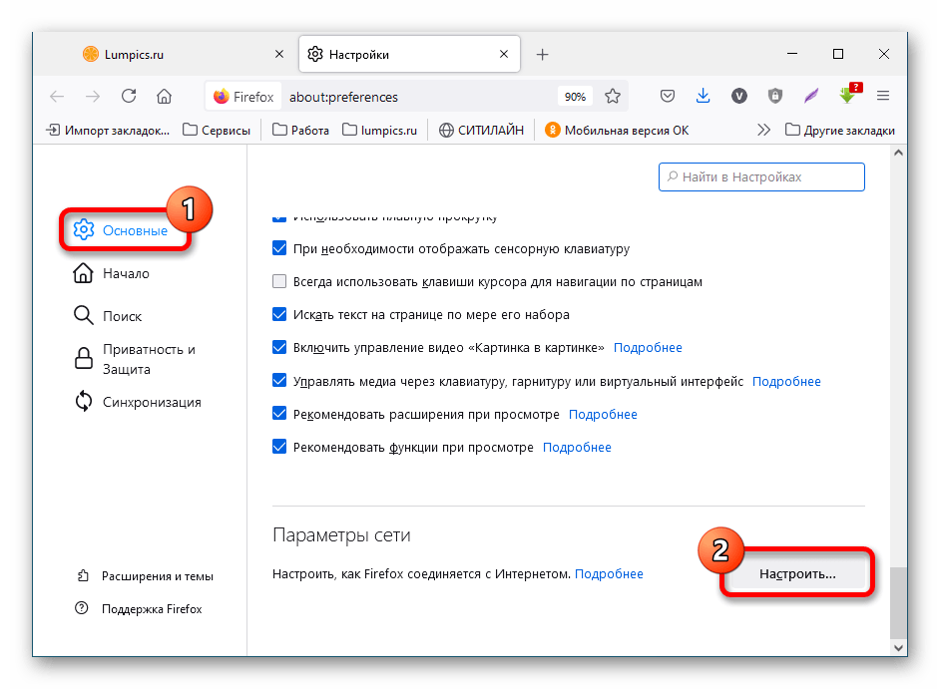Go back with the back arrow
The height and width of the screenshot is (689, 940).
pyautogui.click(x=57, y=97)
